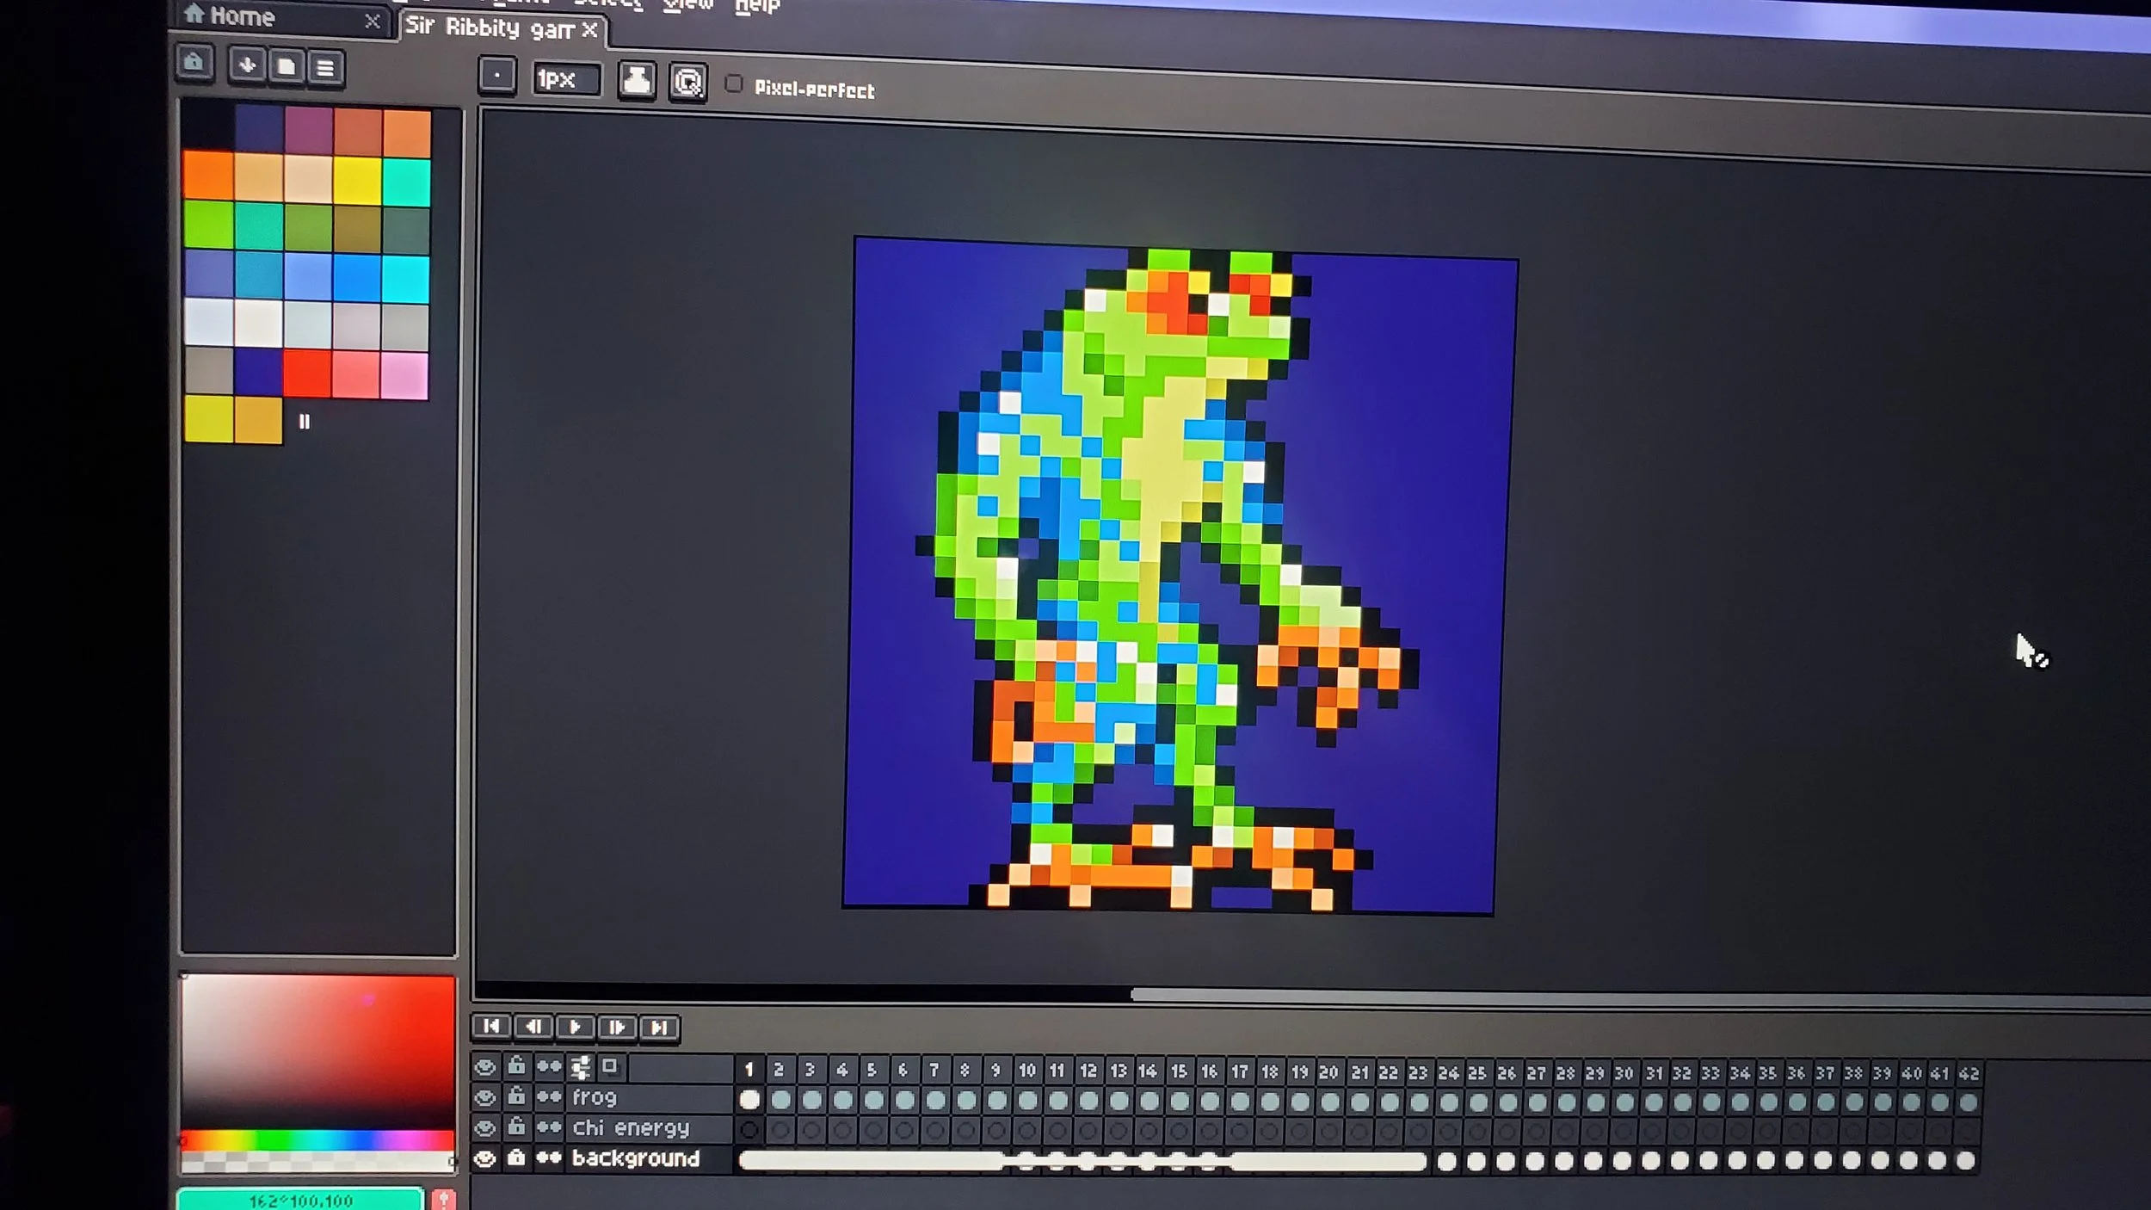Image resolution: width=2151 pixels, height=1210 pixels.
Task: Switch to the Home tab
Action: point(243,16)
